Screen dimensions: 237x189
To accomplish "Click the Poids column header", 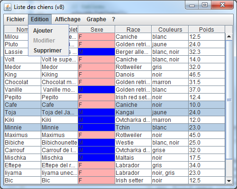I will click(207, 29).
